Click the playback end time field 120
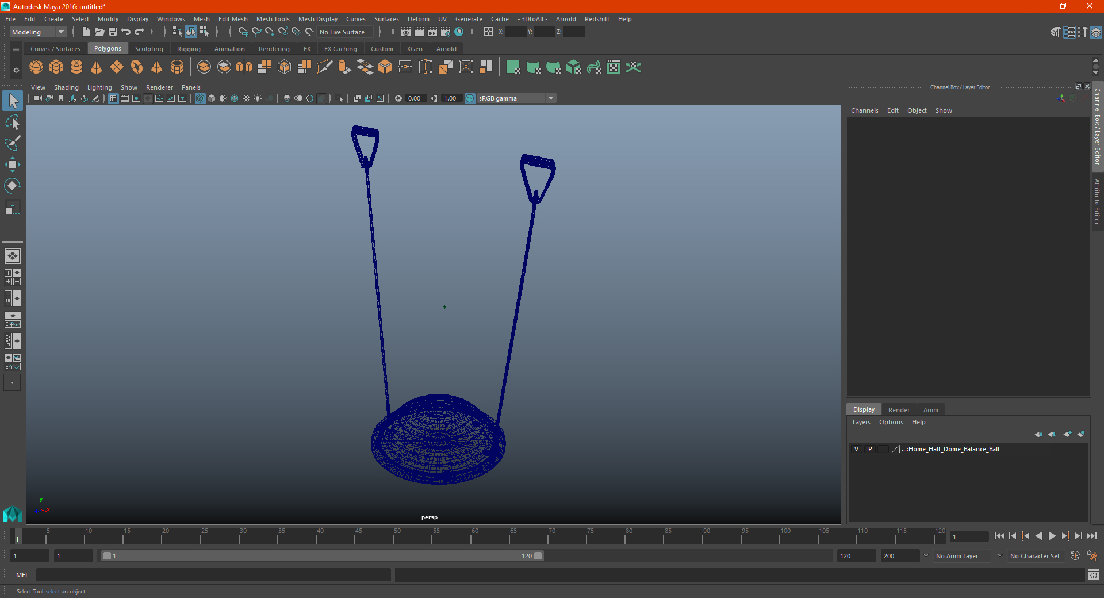The height and width of the screenshot is (598, 1104). (x=856, y=556)
